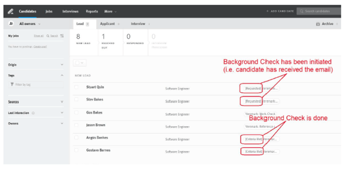Open Gus Bakes candidate profile
The height and width of the screenshot is (181, 346).
click(94, 112)
